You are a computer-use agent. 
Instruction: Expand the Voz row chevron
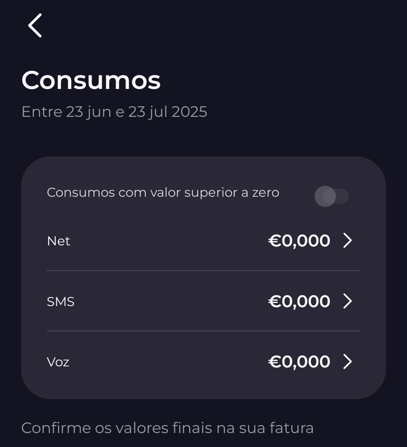click(347, 361)
